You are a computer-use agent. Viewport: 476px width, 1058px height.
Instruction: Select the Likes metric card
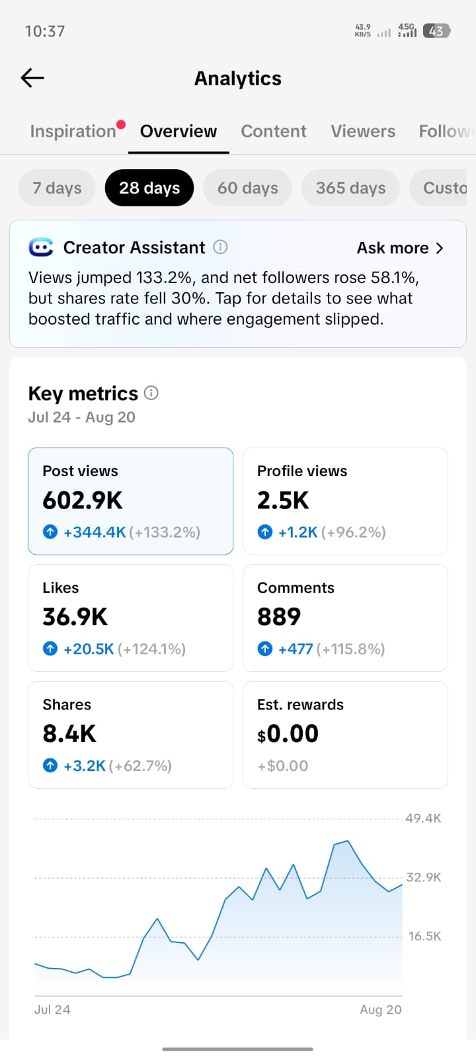pyautogui.click(x=130, y=618)
